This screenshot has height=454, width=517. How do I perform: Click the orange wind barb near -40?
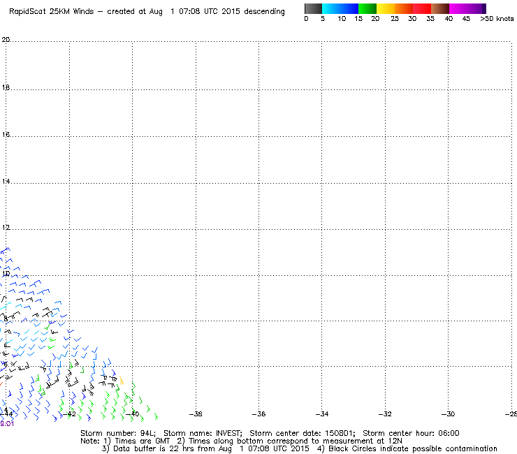122,381
